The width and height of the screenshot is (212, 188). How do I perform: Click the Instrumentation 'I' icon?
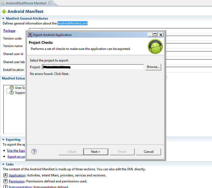5,186
